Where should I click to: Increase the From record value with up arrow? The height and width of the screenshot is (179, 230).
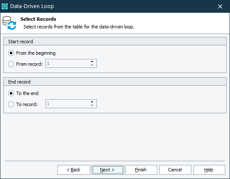coord(92,62)
